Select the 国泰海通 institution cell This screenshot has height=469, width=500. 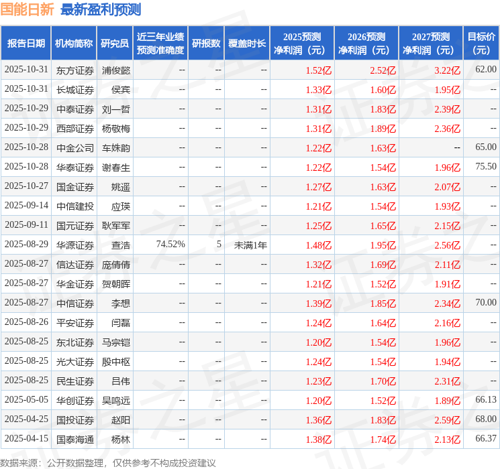75,440
